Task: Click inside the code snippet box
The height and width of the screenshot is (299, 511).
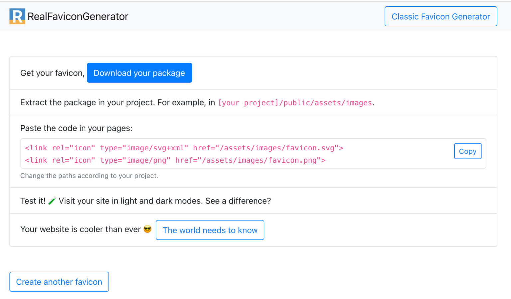Action: pos(233,153)
